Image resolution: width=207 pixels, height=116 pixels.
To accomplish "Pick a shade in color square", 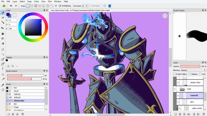I will click(x=33, y=27).
